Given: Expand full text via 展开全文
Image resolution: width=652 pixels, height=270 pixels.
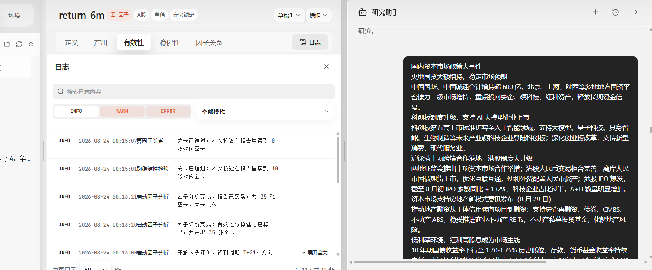Looking at the screenshot, I should click(x=315, y=253).
